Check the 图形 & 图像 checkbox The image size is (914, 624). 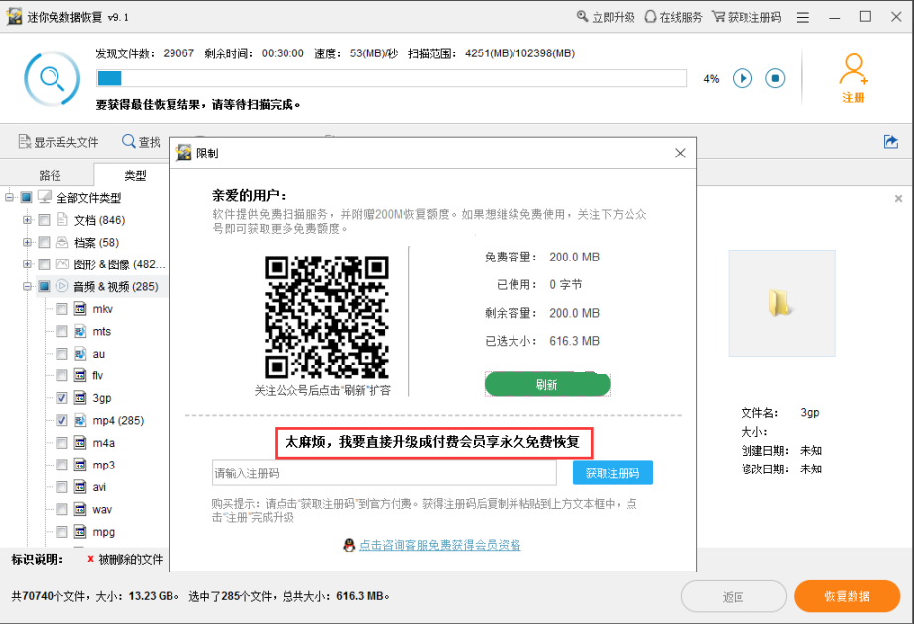tap(44, 263)
